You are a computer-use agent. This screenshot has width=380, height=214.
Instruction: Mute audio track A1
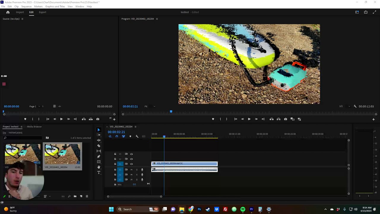132,170
